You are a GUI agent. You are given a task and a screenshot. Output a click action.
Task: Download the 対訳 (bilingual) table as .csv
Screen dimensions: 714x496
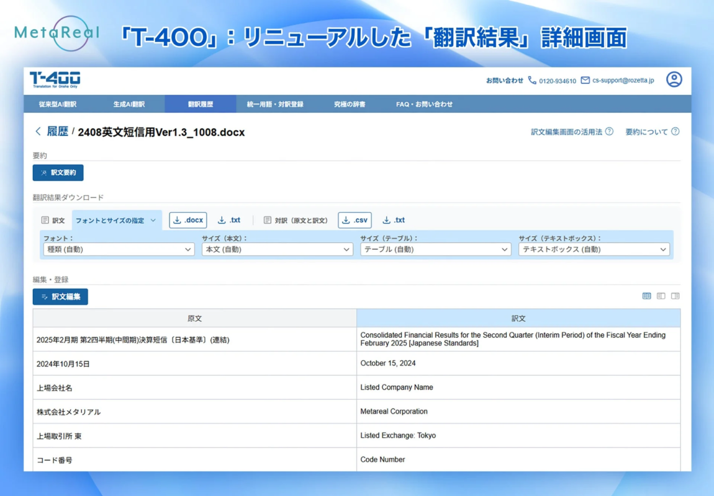(x=355, y=219)
